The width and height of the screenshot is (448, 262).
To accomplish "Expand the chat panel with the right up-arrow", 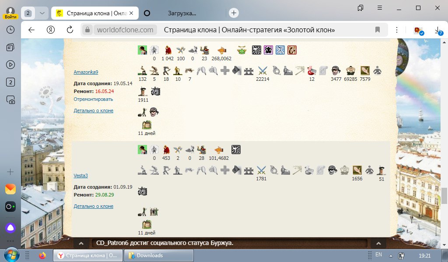I will click(378, 243).
